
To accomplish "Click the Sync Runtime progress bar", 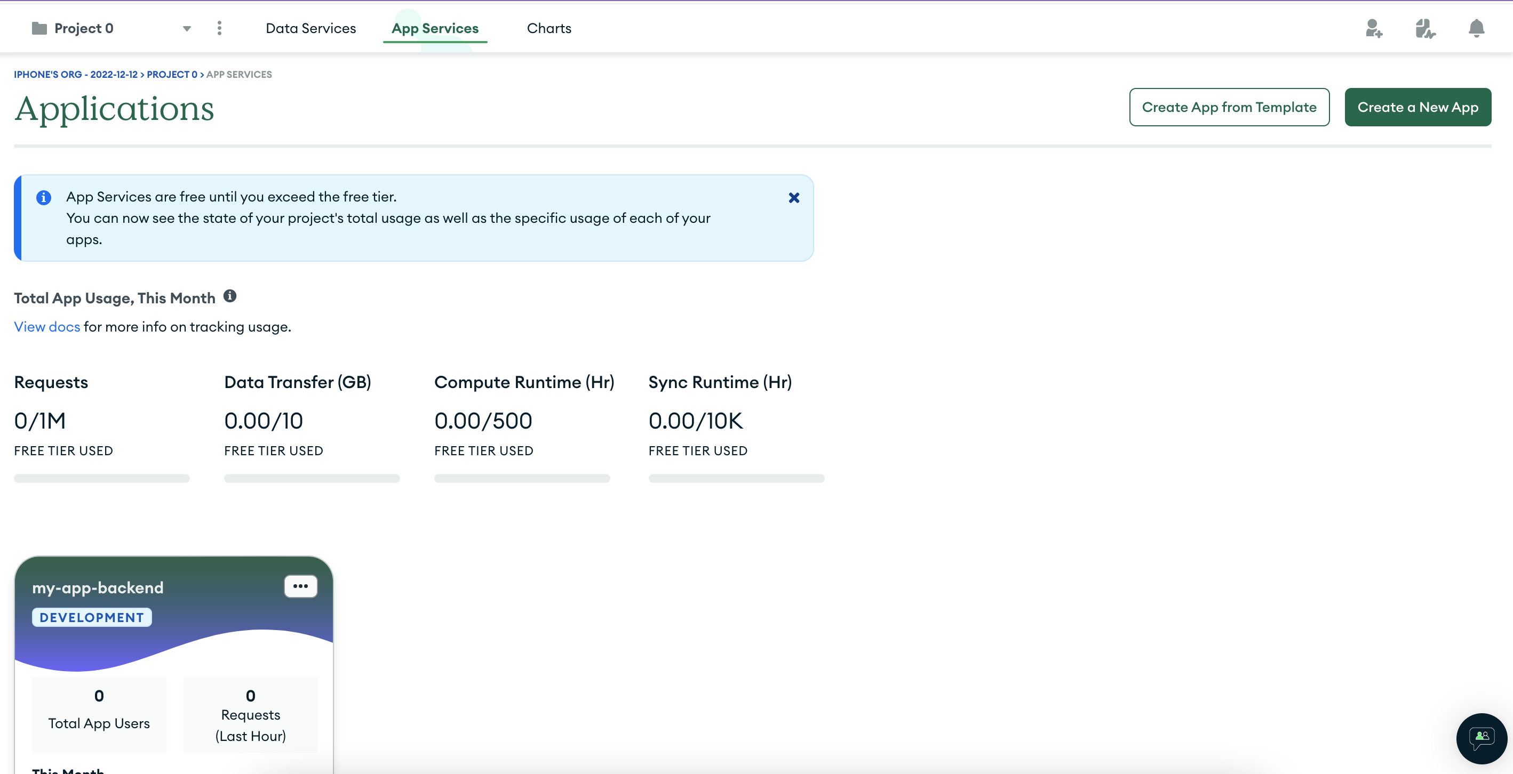I will point(737,478).
